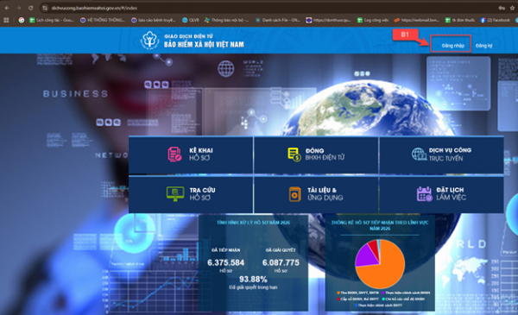Toggle the red 'Cấp sổ BHXH, thẻ BHYT' legend entry
518x315 pixels.
pos(357,299)
